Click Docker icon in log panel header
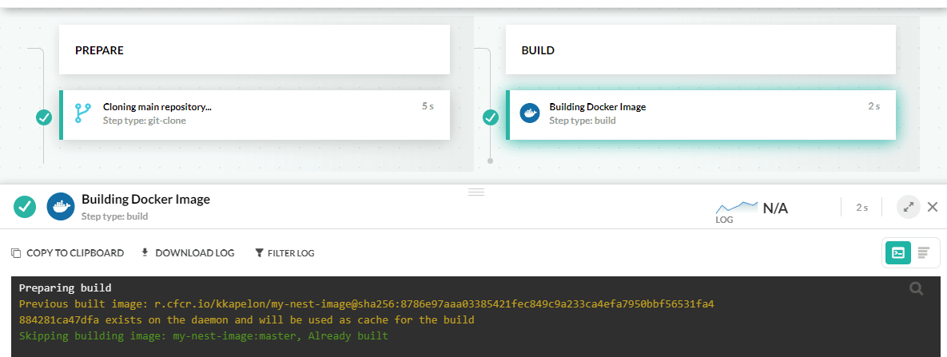 61,206
